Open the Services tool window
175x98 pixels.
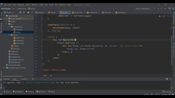[x=41, y=92]
